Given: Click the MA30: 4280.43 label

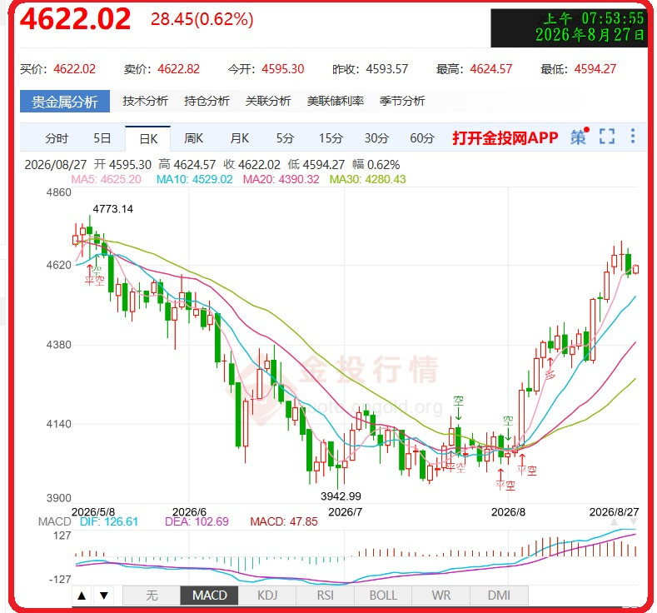Looking at the screenshot, I should tap(367, 179).
